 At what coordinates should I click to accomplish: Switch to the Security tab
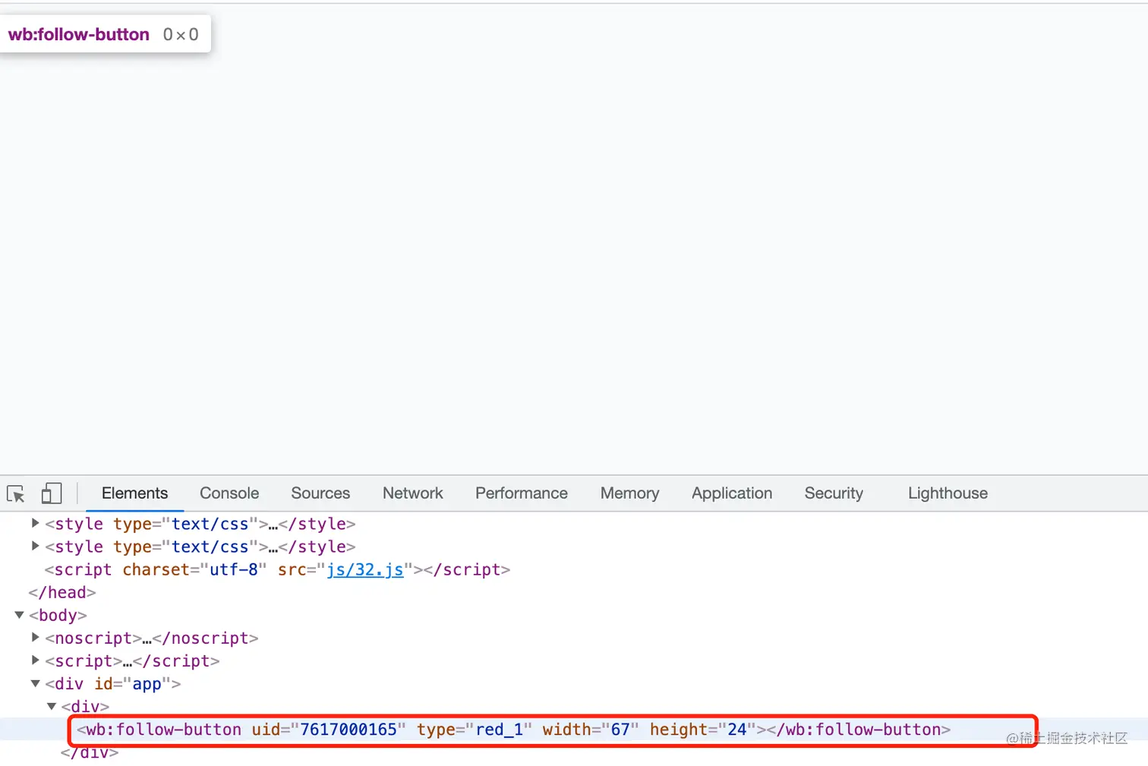(834, 493)
